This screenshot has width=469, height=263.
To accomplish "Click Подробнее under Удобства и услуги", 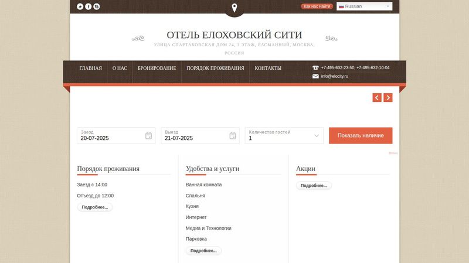I will (x=203, y=251).
